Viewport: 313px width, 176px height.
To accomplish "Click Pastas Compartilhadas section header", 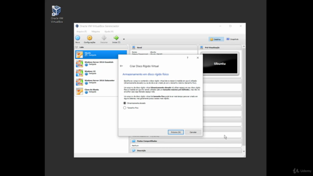I will pyautogui.click(x=186, y=141).
